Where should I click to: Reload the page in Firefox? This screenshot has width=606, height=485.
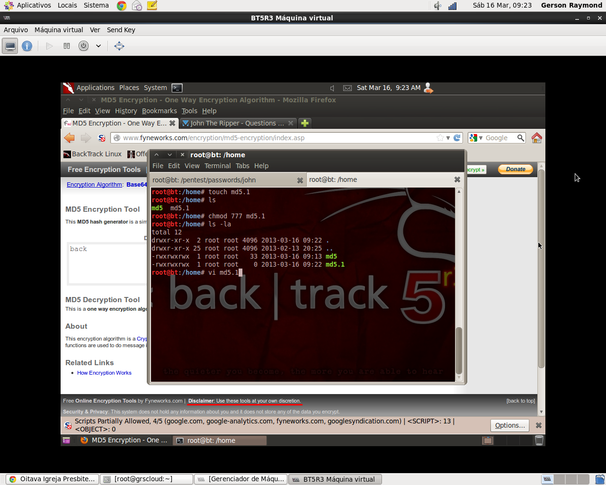tap(457, 138)
